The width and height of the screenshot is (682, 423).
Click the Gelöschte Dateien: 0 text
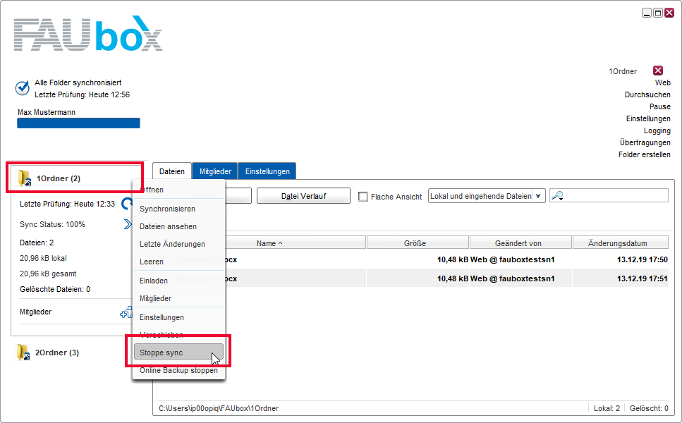tap(55, 289)
